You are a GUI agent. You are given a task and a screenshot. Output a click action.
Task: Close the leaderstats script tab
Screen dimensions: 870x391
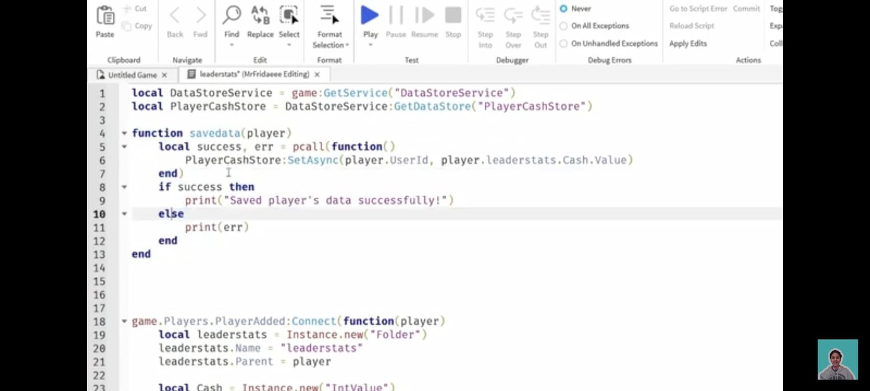(x=317, y=74)
